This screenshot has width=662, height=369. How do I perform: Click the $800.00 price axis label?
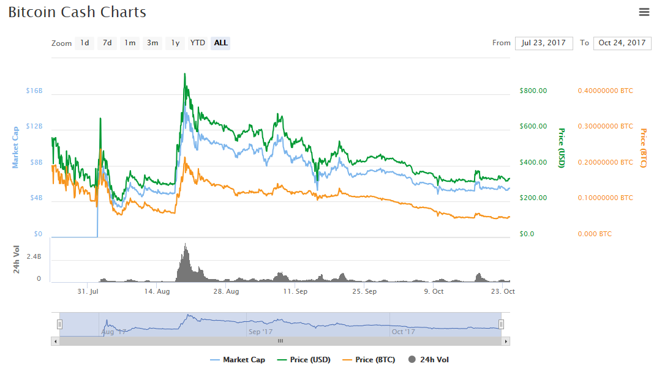click(533, 91)
